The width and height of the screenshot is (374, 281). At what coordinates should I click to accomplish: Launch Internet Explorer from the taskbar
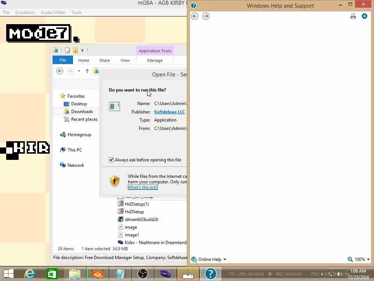click(x=29, y=274)
